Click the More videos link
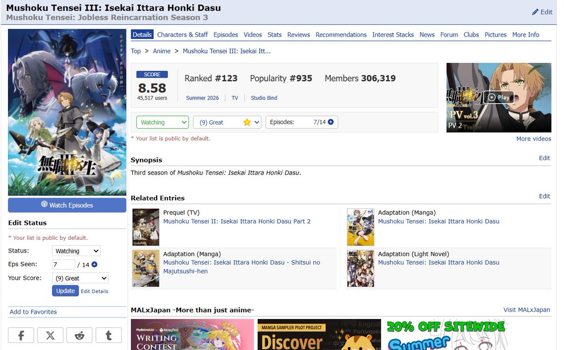 click(533, 139)
